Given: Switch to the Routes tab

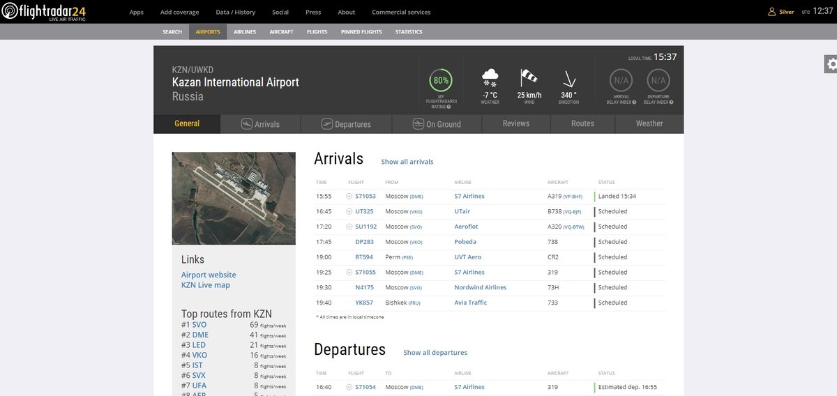Looking at the screenshot, I should tap(582, 124).
